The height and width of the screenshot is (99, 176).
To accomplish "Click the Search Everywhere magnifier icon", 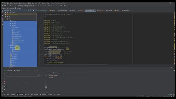I will [70, 5].
